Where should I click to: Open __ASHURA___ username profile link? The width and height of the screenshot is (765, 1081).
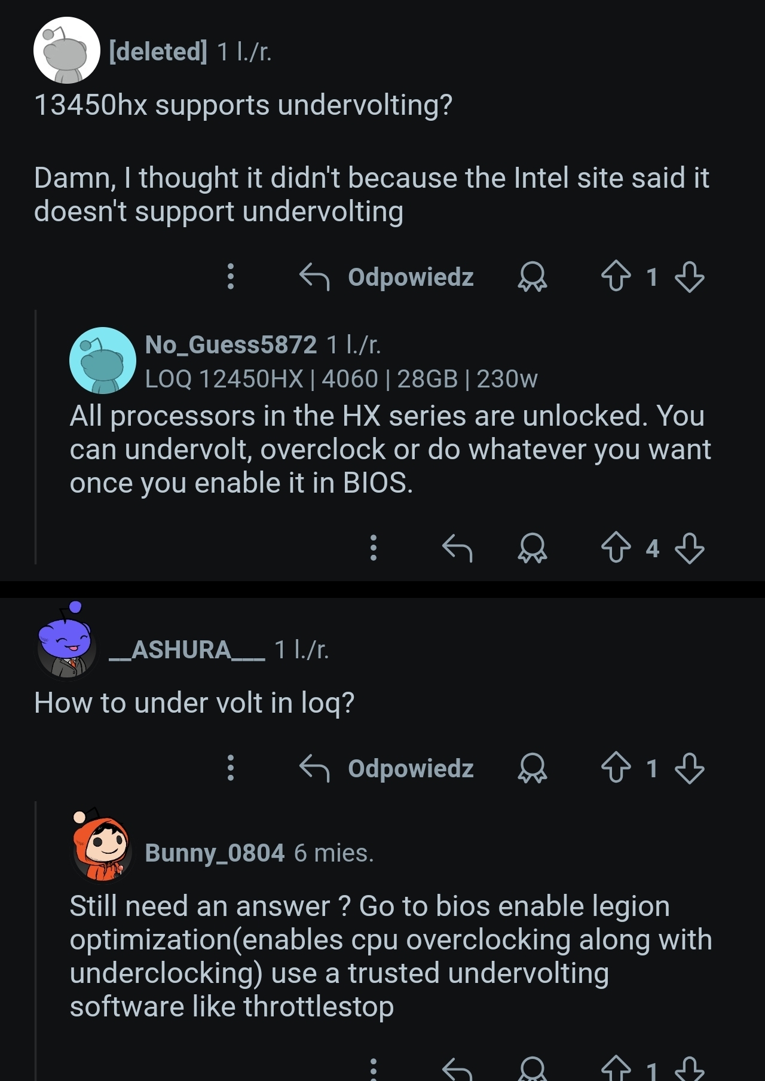[x=186, y=650]
